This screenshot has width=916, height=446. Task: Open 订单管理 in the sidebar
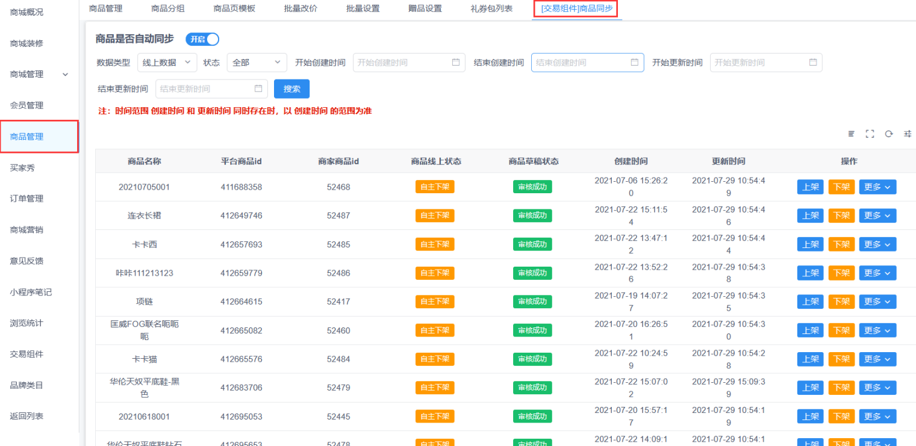[26, 199]
